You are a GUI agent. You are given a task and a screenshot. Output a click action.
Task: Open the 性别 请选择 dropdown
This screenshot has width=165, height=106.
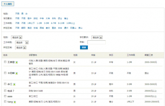tap(17, 37)
